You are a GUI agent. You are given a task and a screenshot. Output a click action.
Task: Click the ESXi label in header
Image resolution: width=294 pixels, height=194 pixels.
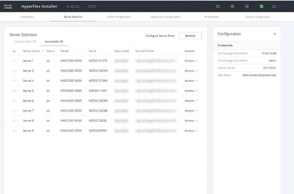point(92,6)
